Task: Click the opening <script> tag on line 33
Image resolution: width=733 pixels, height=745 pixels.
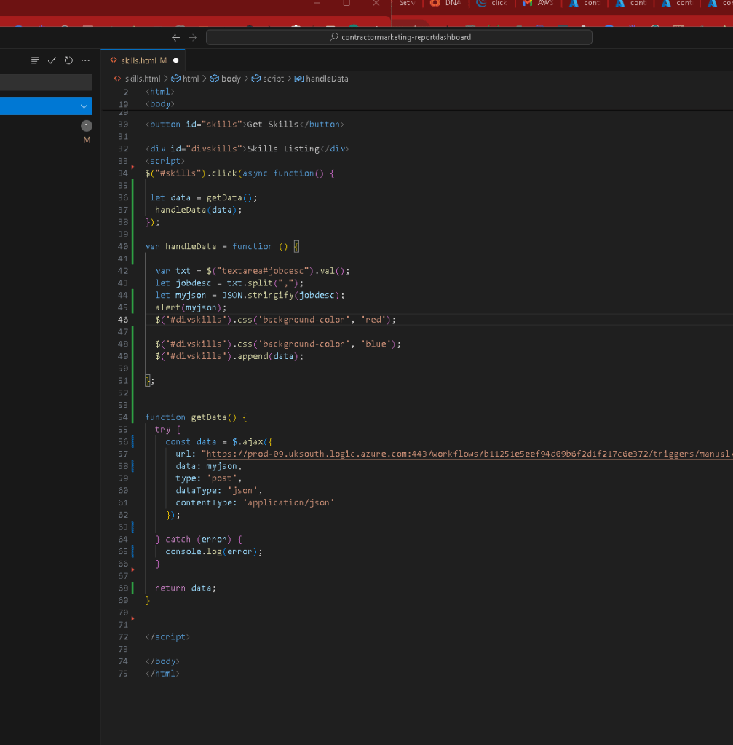Action: (165, 161)
